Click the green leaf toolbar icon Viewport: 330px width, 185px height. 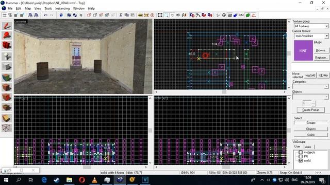247,15
